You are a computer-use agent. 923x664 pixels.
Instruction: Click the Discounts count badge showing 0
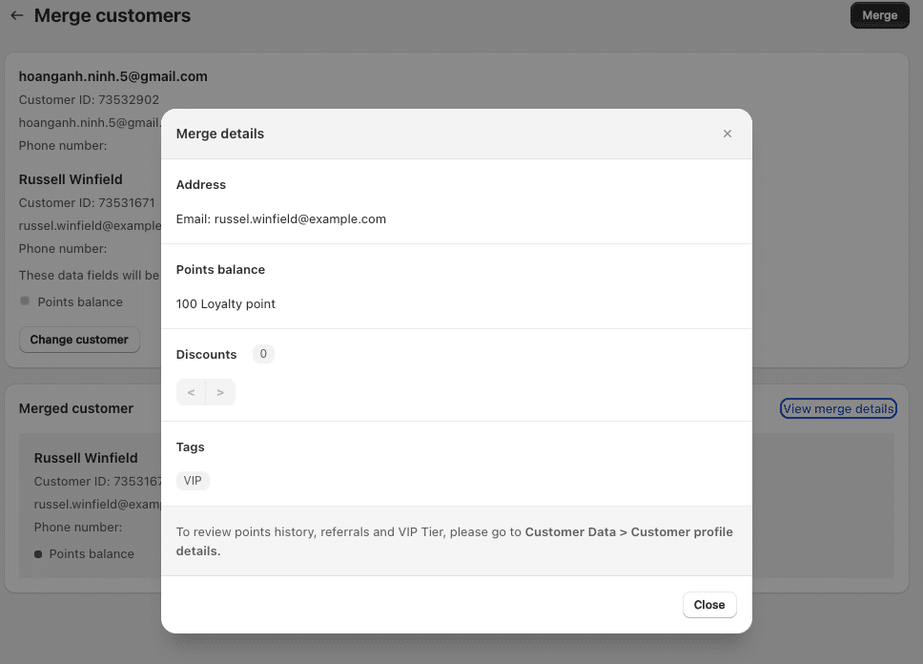click(x=263, y=354)
